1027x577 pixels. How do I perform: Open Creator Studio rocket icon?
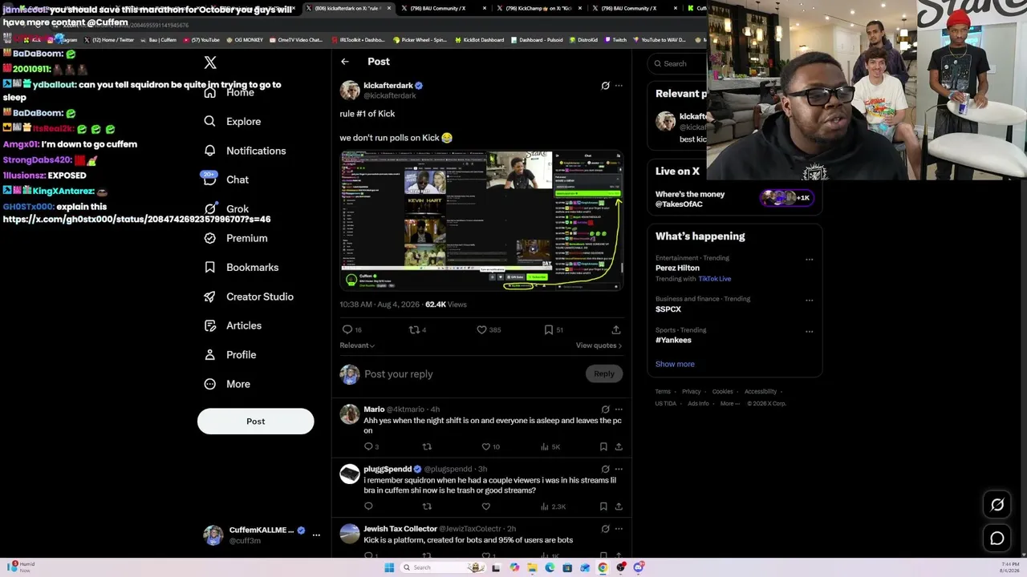pos(210,297)
